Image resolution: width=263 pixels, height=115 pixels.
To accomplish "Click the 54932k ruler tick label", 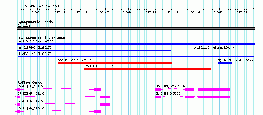I will coord(173,12).
